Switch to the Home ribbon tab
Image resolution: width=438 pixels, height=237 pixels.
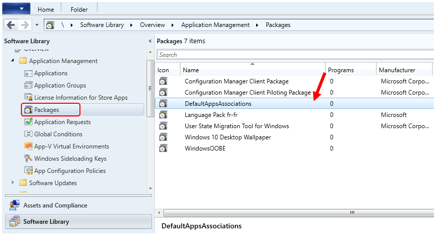(46, 10)
